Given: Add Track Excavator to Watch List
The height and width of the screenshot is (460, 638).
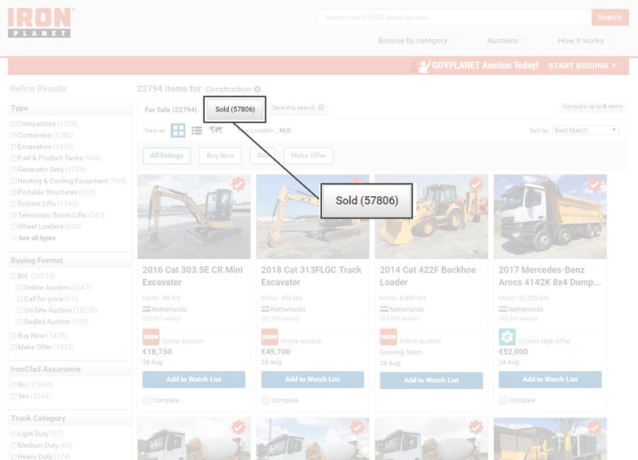Looking at the screenshot, I should pyautogui.click(x=313, y=379).
